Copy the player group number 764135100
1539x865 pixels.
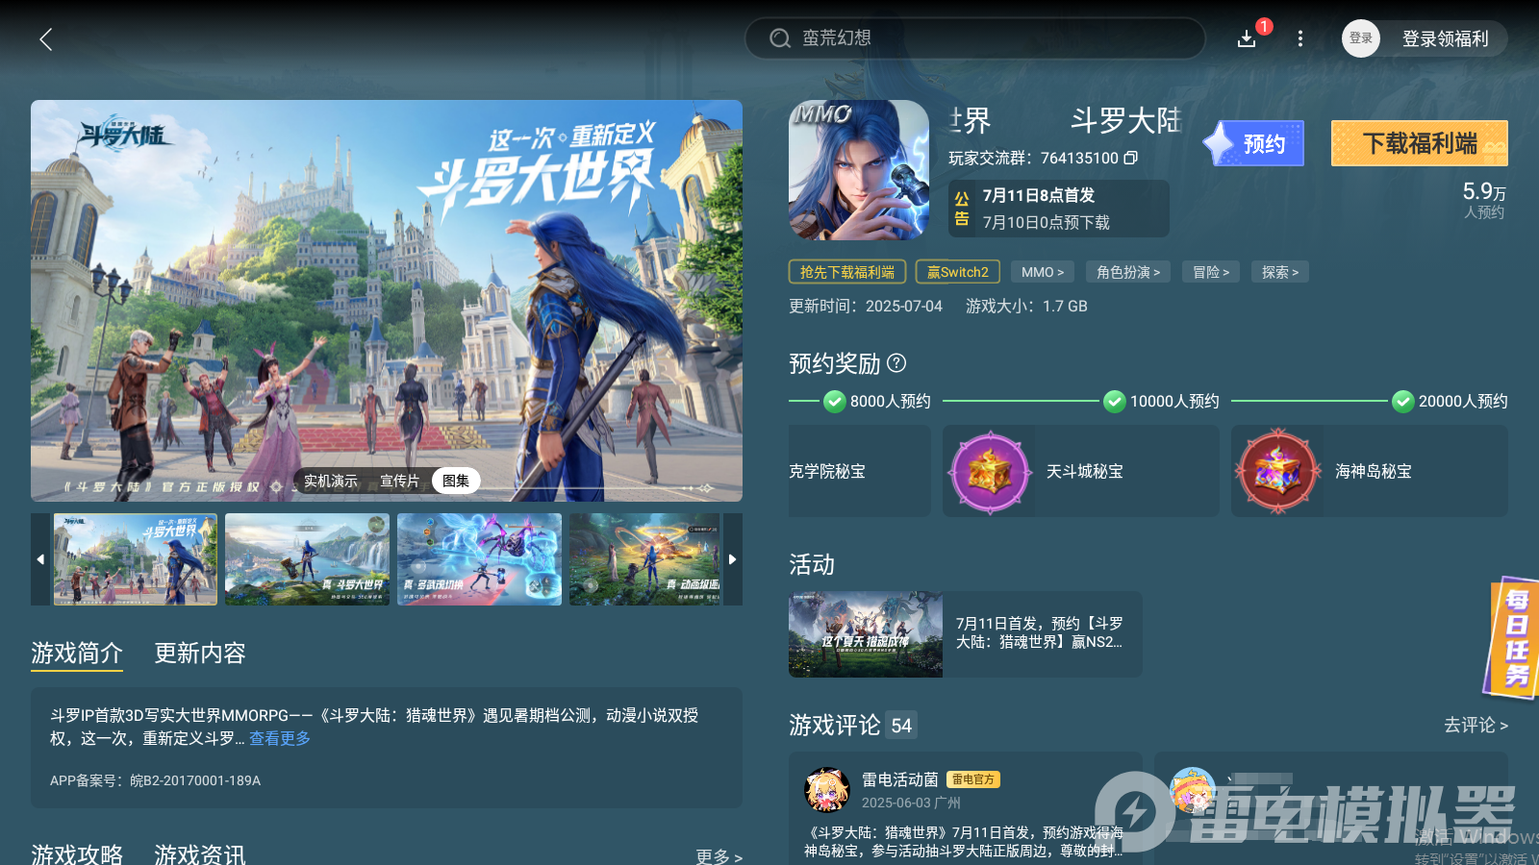[1131, 158]
